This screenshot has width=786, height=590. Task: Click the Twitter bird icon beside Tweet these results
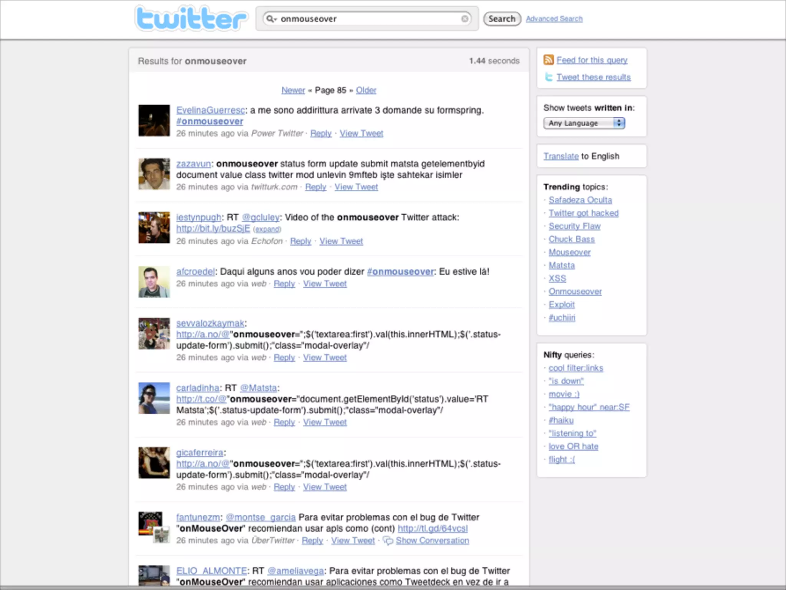(x=548, y=77)
